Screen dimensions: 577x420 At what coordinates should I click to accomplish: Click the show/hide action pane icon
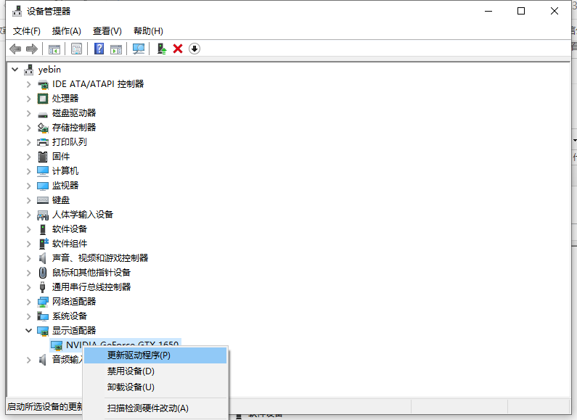tap(116, 49)
